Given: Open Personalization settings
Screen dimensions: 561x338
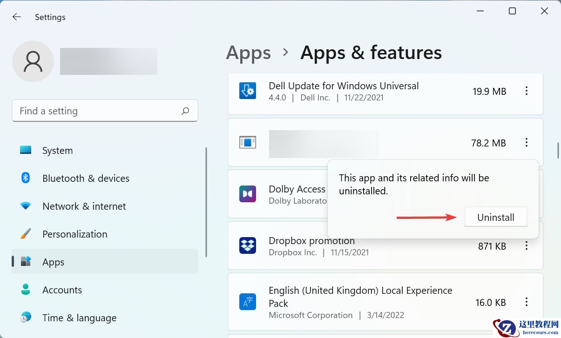Looking at the screenshot, I should point(74,234).
